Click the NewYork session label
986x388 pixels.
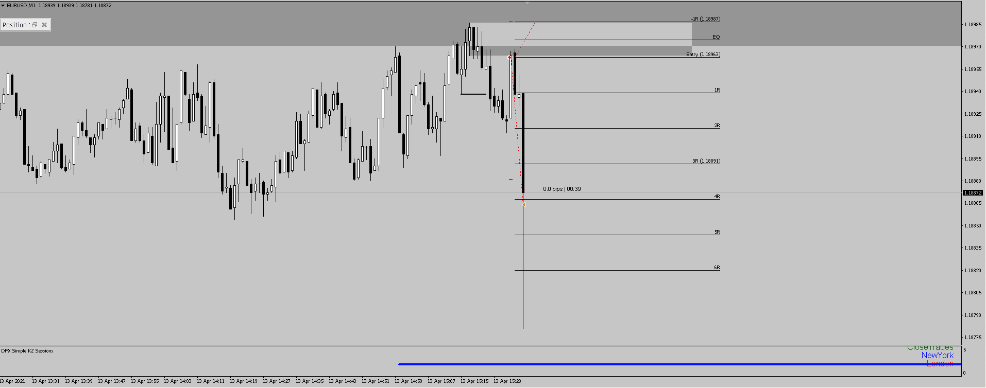[x=937, y=356]
